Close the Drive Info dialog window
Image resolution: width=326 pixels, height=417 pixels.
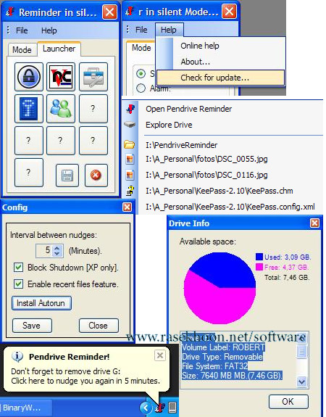315,223
